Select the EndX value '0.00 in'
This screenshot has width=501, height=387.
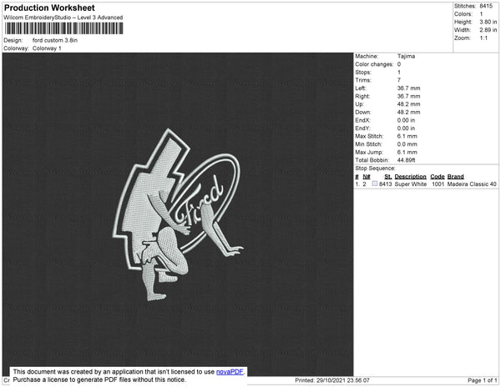pos(406,120)
